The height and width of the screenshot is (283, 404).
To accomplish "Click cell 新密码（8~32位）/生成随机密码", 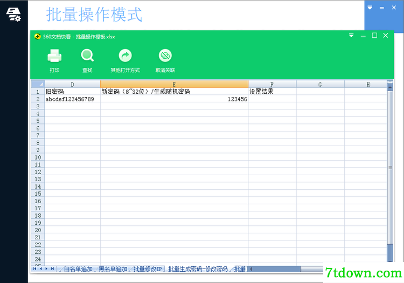I will [x=174, y=92].
